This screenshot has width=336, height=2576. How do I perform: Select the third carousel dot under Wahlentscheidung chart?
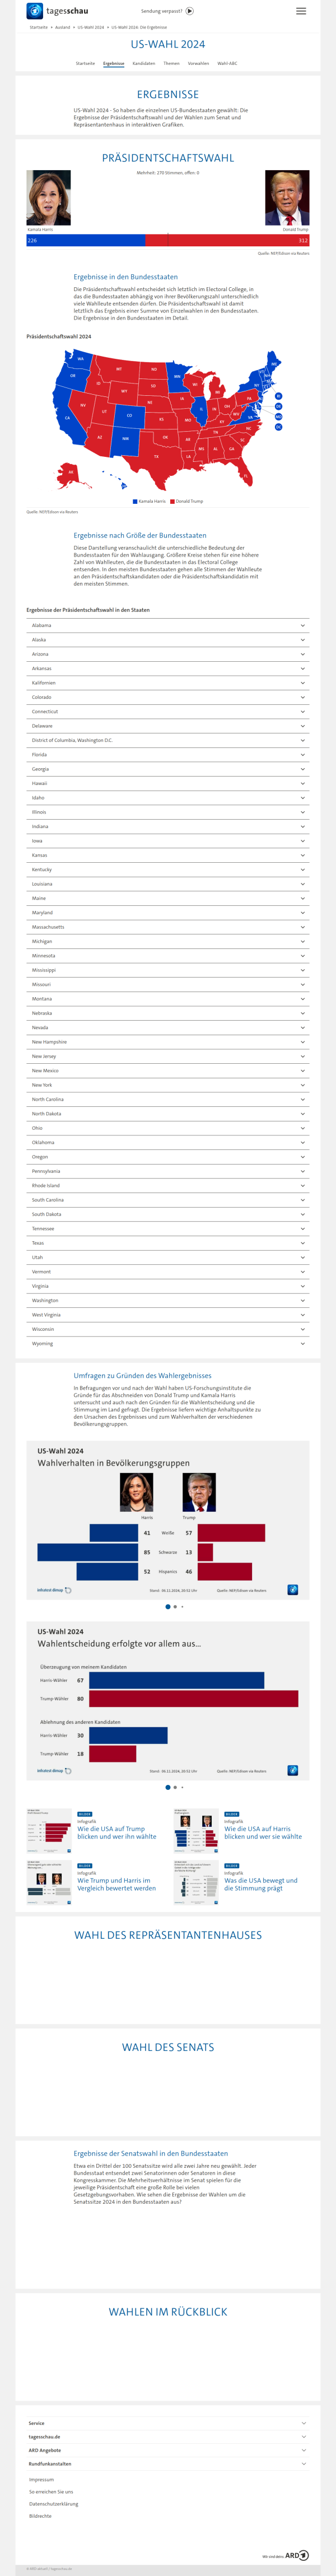[182, 1787]
